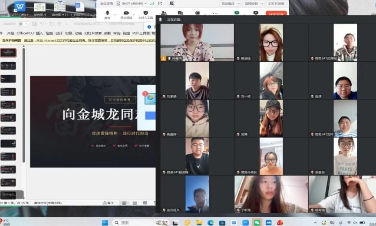
Task: Click the mute microphone icon in meeting toolbar
Action: click(107, 13)
